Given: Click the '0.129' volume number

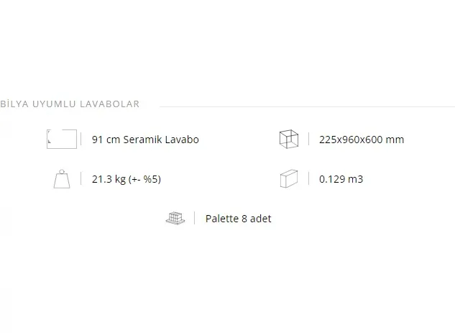Looking at the screenshot, I should pos(332,179).
